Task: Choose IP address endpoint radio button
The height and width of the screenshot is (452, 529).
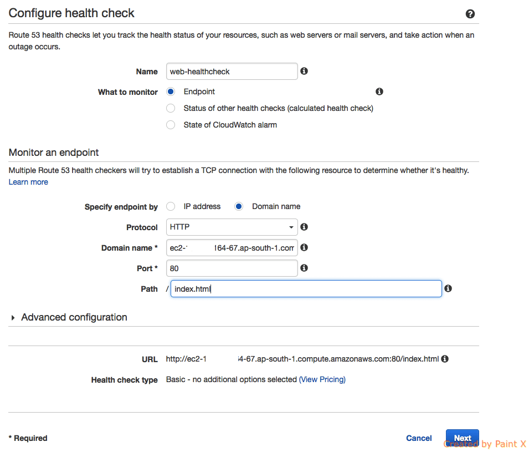Action: (171, 206)
